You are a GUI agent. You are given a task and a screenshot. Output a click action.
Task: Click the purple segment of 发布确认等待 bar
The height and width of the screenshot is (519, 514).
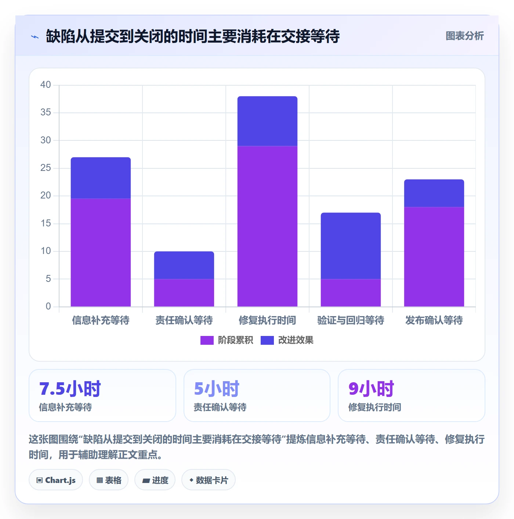[434, 257]
